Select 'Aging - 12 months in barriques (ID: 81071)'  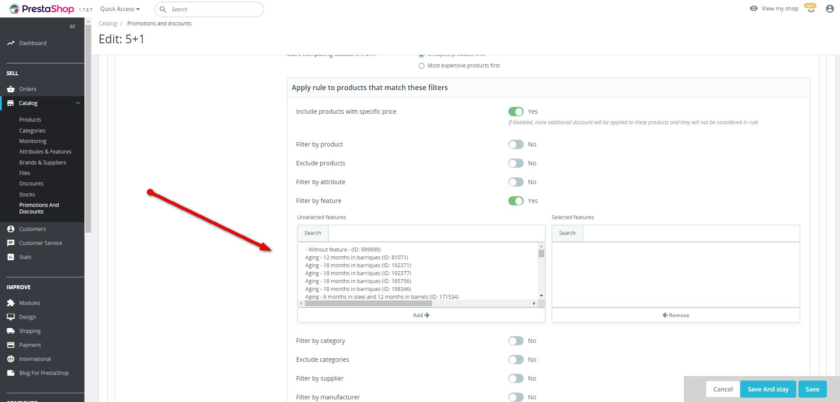coord(357,258)
